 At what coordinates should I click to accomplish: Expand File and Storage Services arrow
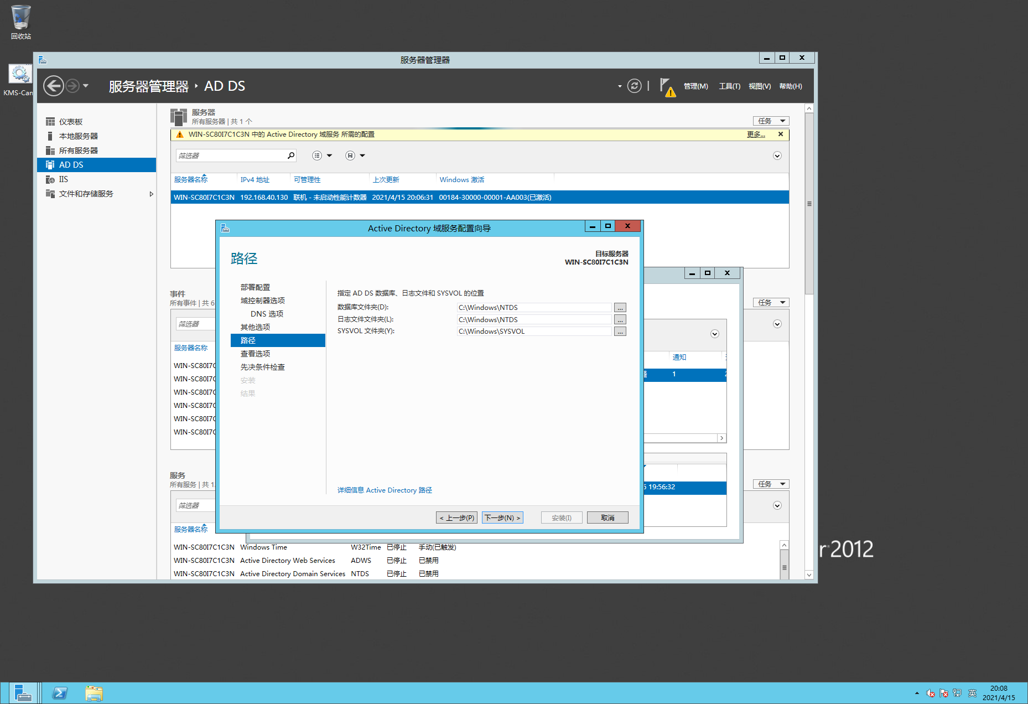click(x=151, y=194)
